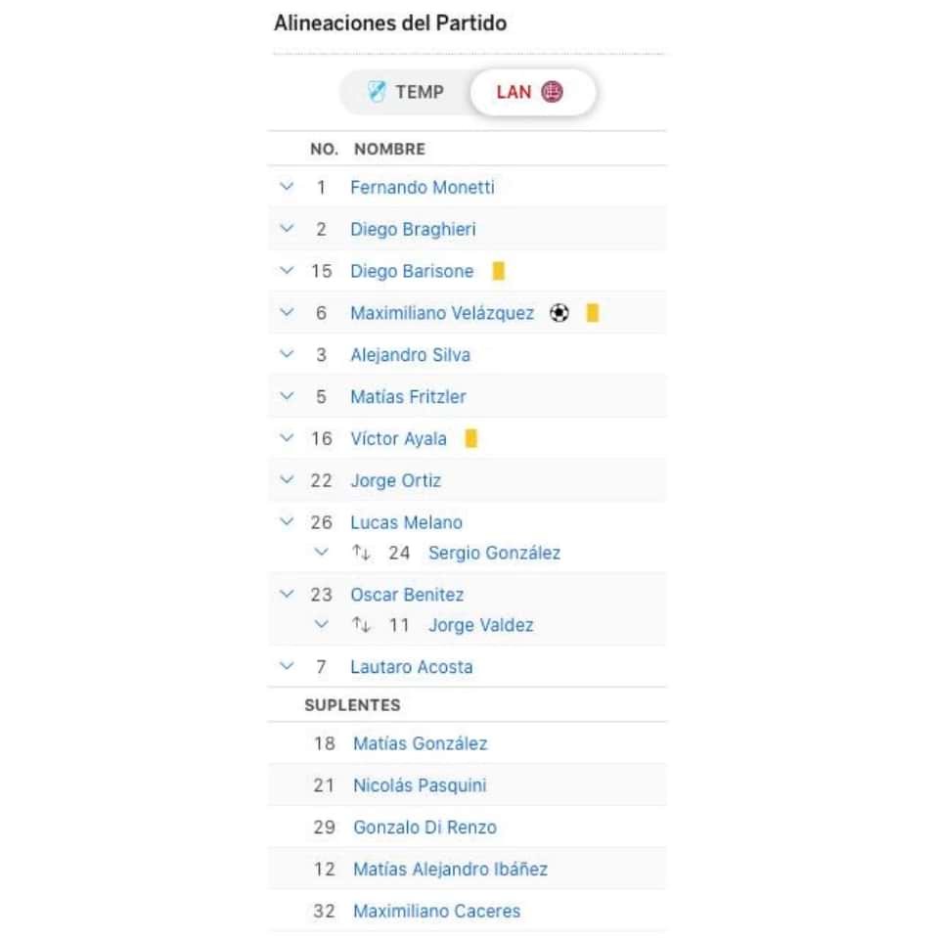This screenshot has width=939, height=939.
Task: Click the goal ball icon beside Maximiliano Velázquez
Action: [559, 313]
